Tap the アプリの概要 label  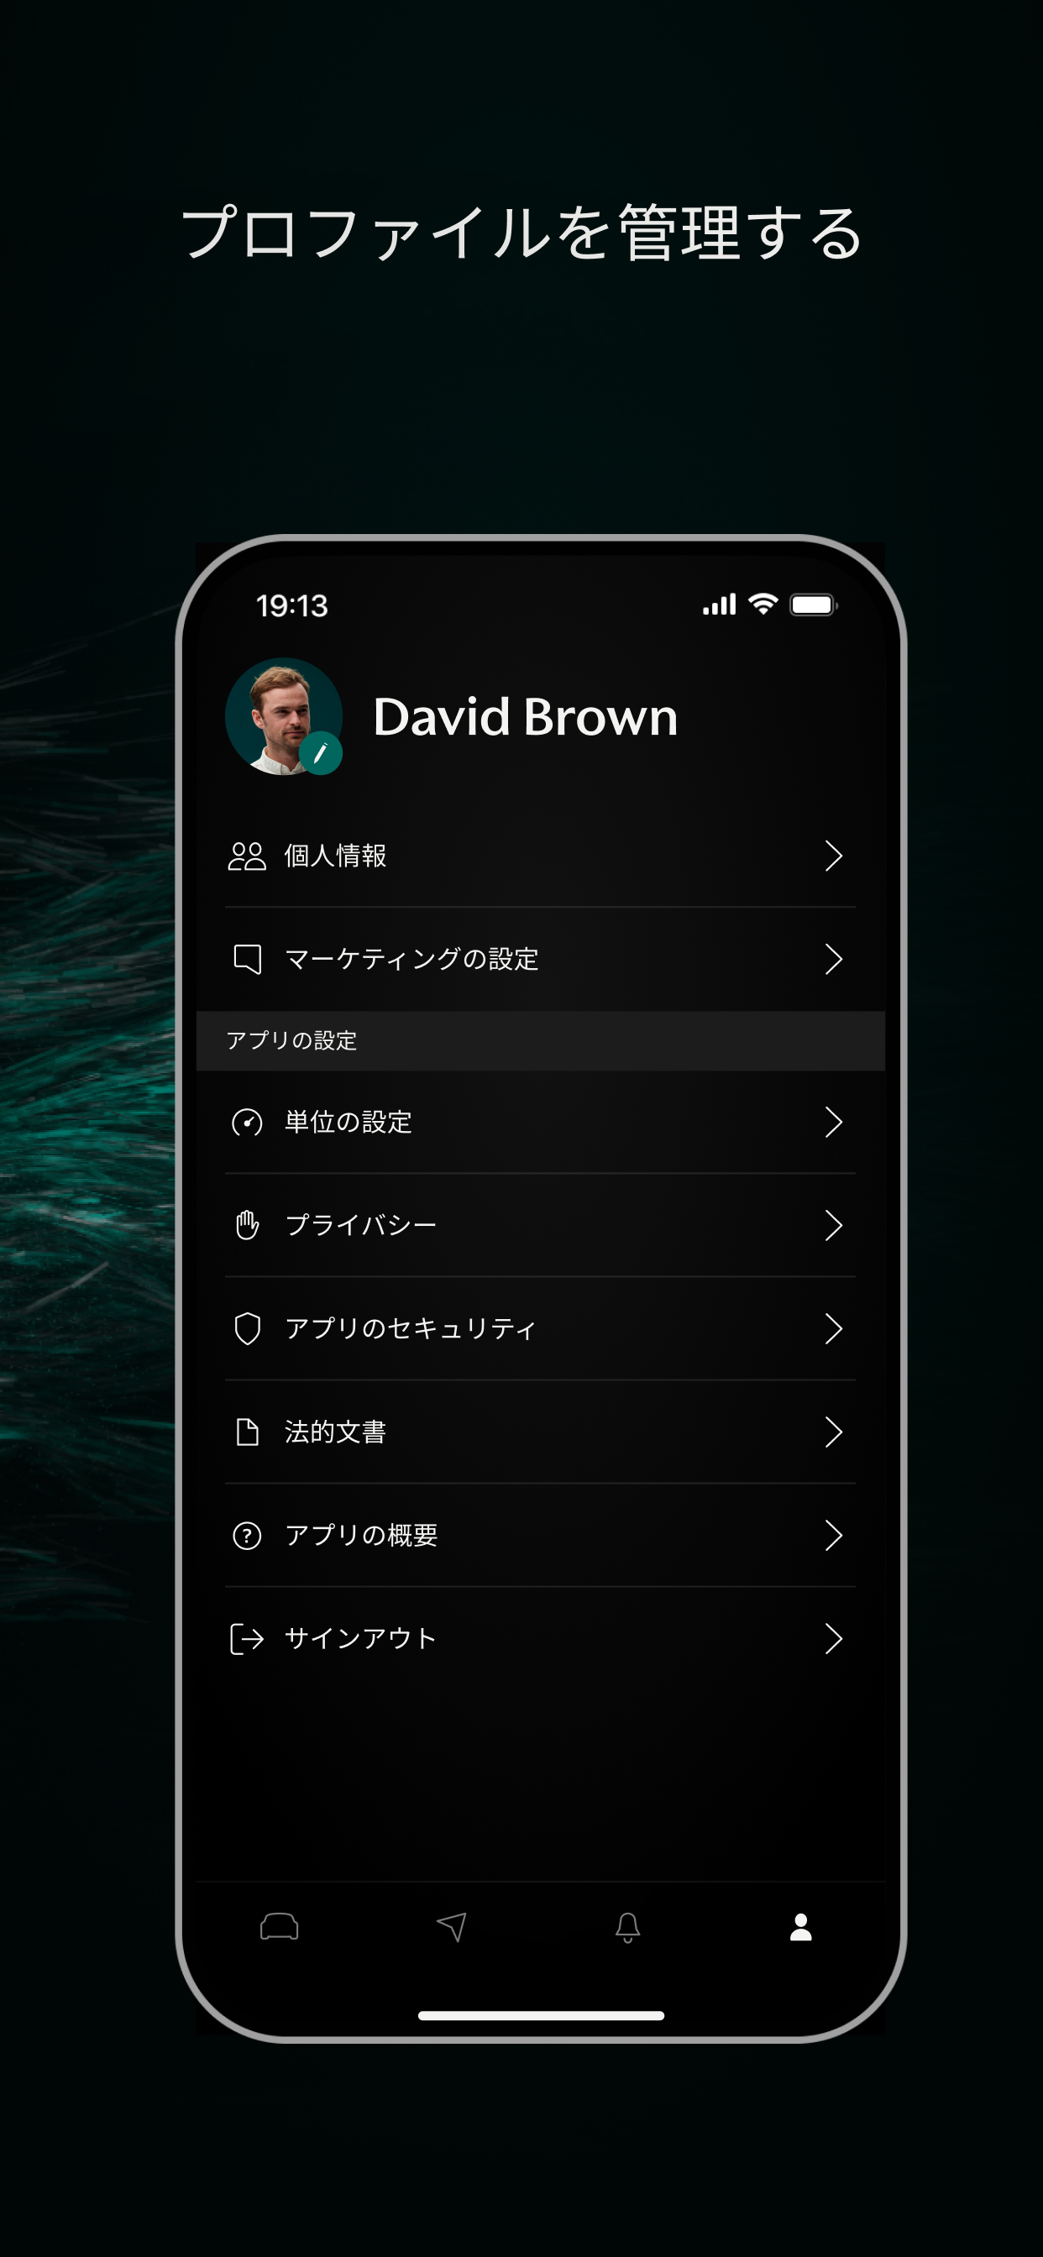click(361, 1535)
